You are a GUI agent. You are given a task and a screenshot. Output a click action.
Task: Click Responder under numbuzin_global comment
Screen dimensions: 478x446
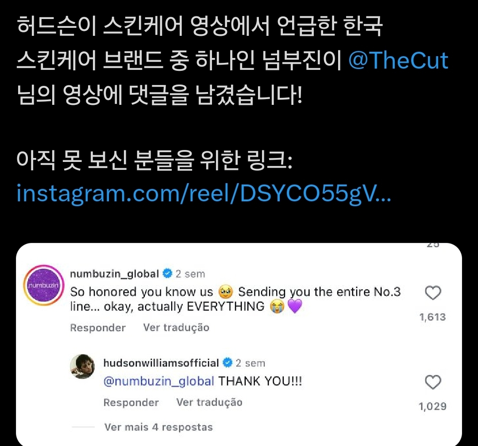coord(98,328)
